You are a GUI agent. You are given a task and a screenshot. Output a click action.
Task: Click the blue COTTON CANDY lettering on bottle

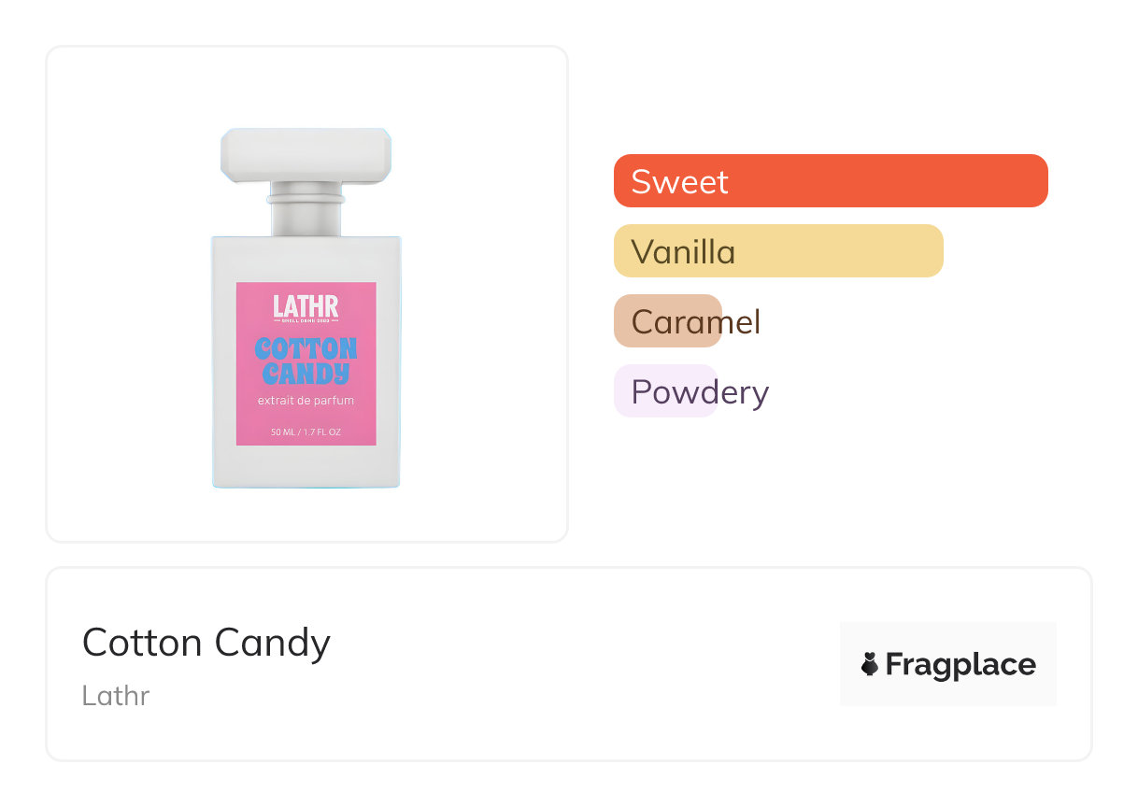pyautogui.click(x=306, y=361)
